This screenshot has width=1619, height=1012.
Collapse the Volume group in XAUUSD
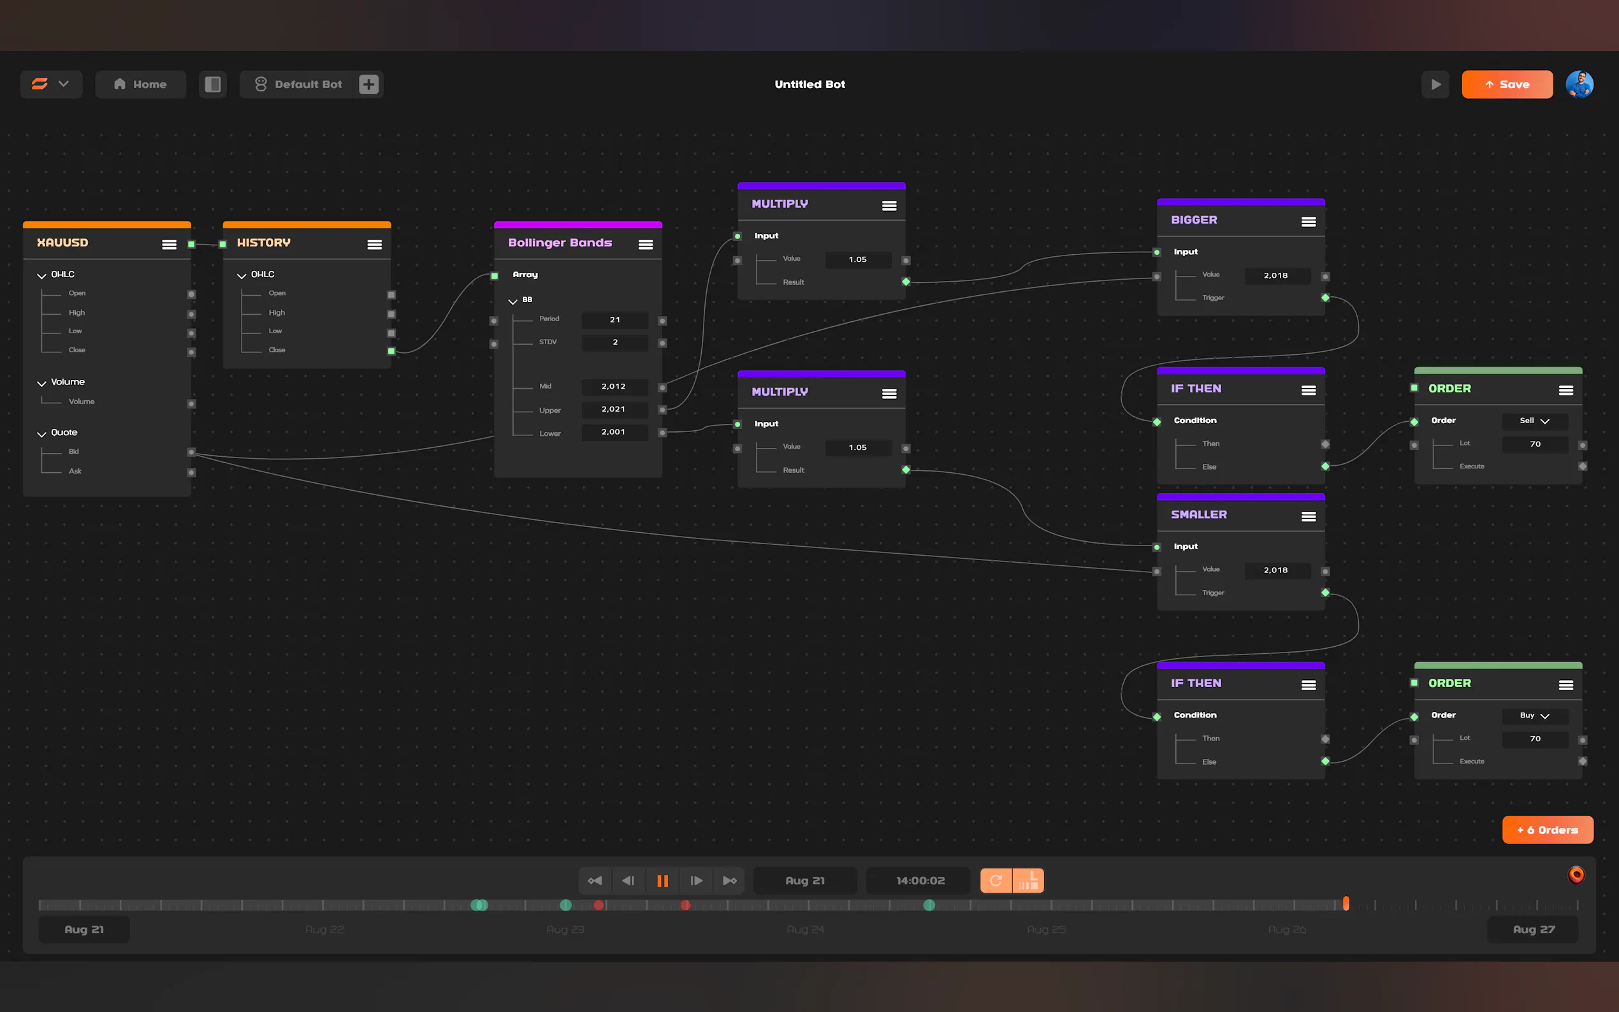[41, 383]
